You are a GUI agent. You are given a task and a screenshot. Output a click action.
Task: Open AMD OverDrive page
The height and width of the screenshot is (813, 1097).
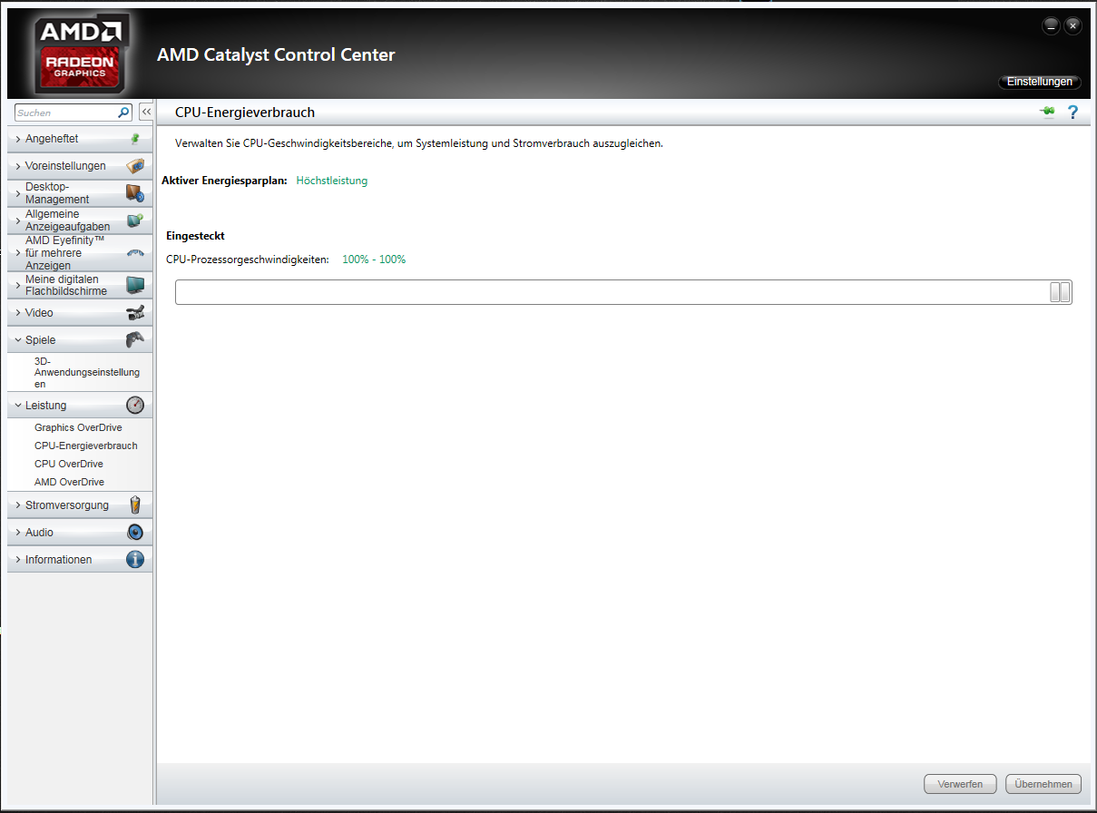[x=69, y=482]
